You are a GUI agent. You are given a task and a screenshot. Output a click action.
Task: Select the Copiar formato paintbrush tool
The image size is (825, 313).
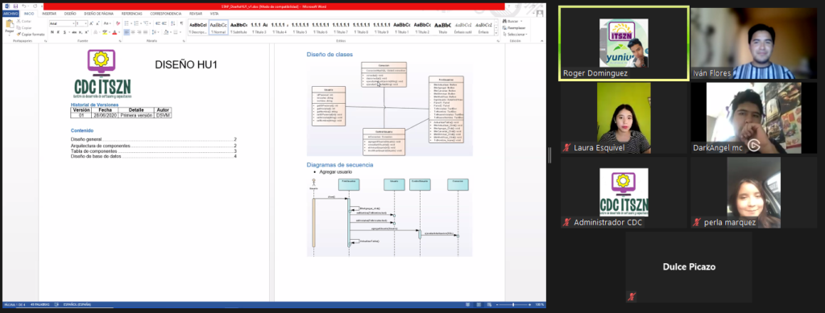(31, 34)
